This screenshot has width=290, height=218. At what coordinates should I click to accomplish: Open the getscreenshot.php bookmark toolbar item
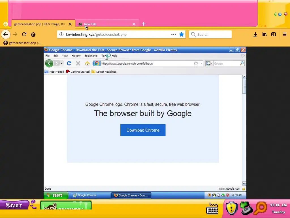23,43
